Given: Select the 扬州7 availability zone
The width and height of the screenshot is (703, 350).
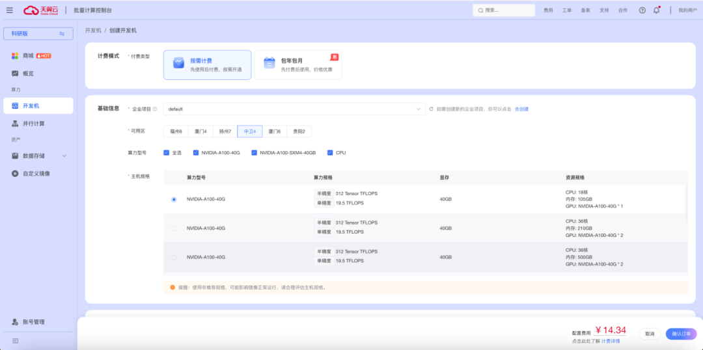Looking at the screenshot, I should click(225, 131).
